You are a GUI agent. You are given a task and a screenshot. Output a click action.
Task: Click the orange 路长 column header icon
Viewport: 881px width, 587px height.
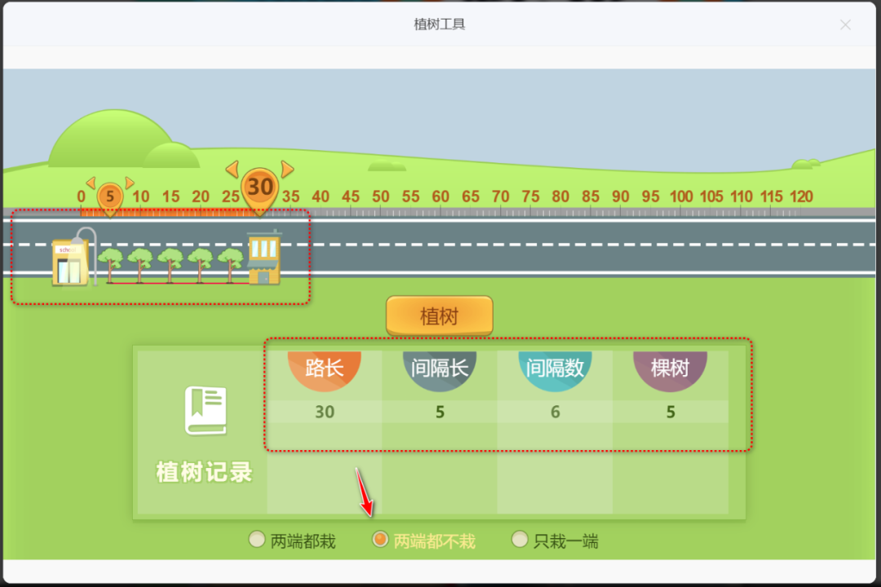coord(324,367)
